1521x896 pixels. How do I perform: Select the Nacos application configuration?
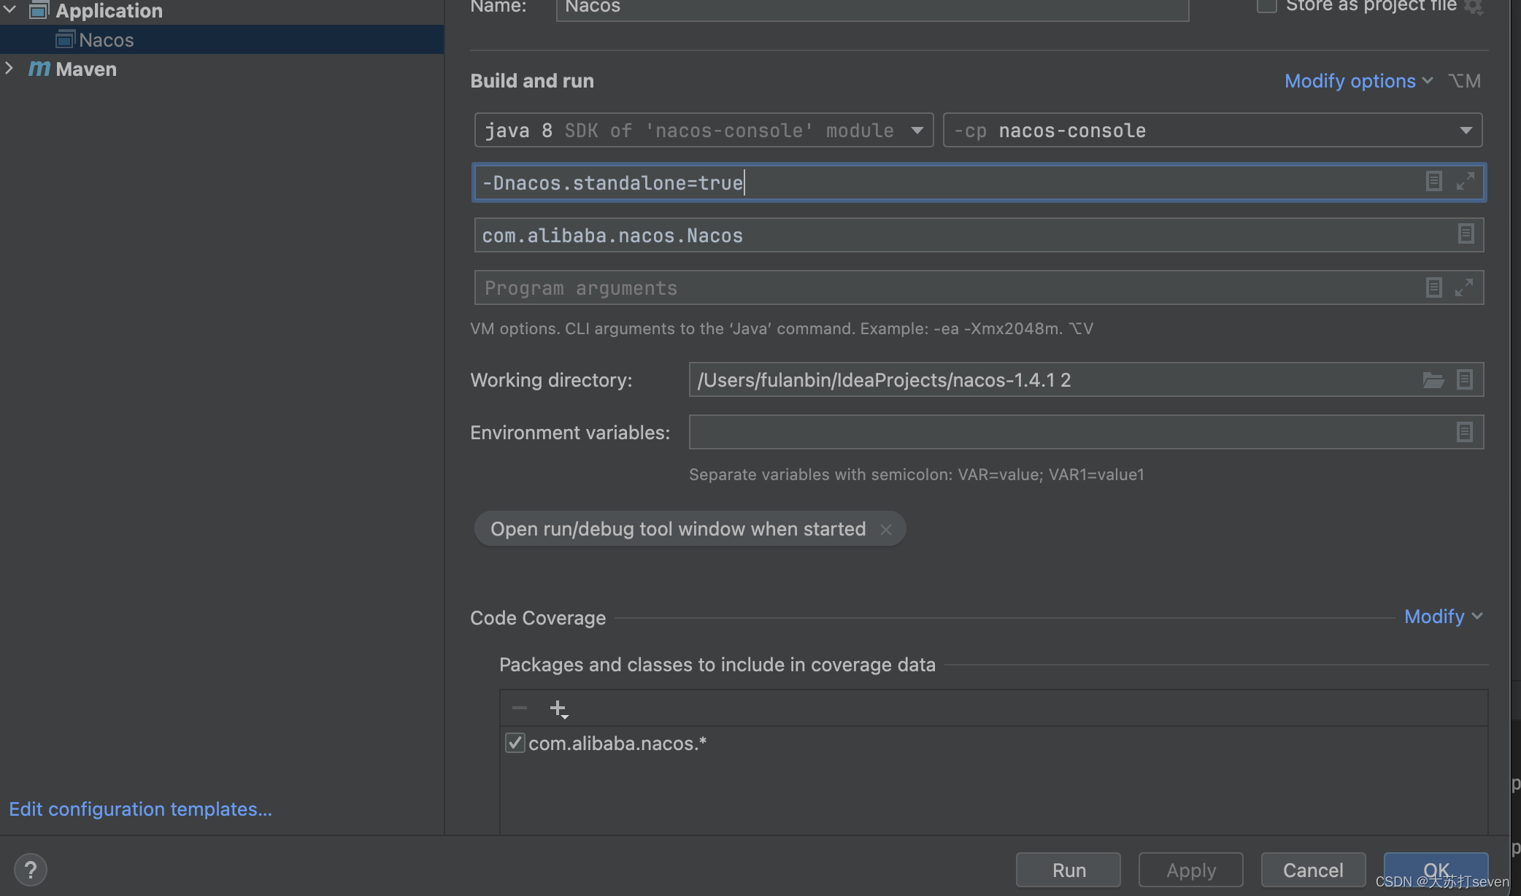tap(221, 39)
